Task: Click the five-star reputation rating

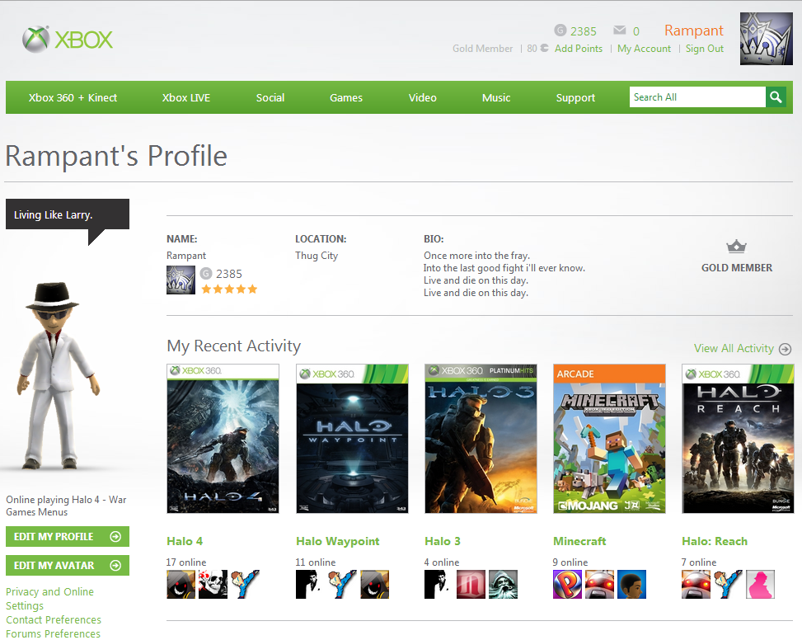Action: pos(229,289)
